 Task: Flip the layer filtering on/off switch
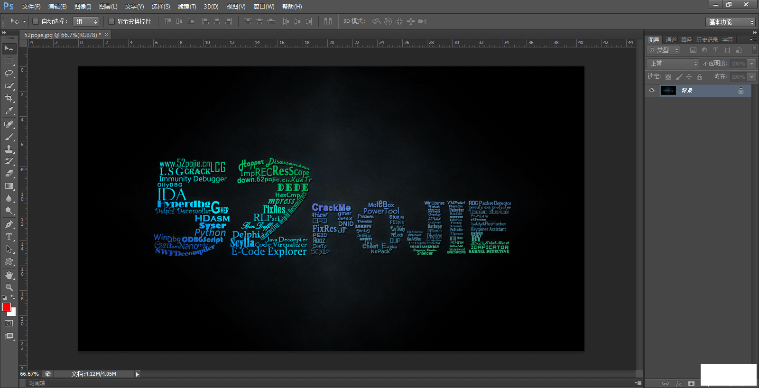coord(754,50)
